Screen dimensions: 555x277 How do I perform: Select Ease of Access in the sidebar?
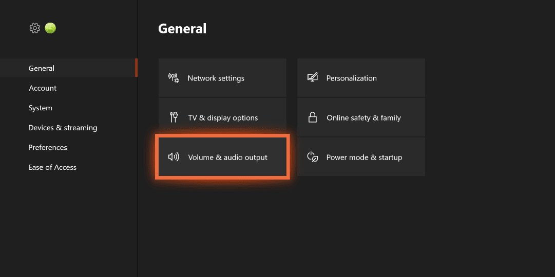(x=52, y=167)
